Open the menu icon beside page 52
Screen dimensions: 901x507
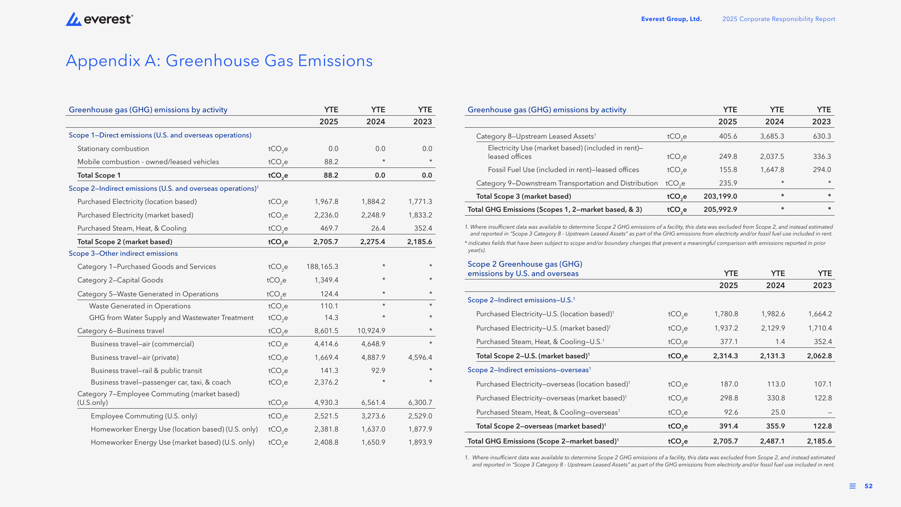853,486
